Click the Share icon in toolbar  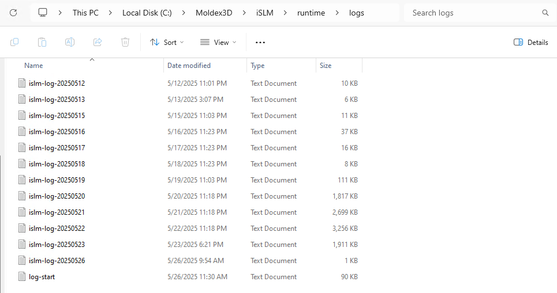(98, 42)
